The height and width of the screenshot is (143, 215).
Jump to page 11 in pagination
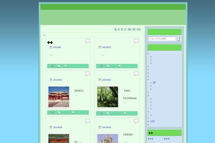(x=134, y=29)
